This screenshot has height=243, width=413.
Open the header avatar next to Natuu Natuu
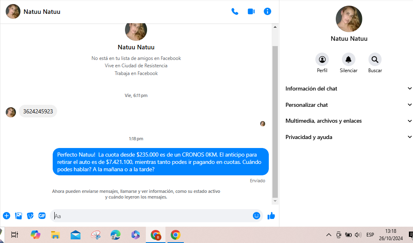(x=13, y=11)
